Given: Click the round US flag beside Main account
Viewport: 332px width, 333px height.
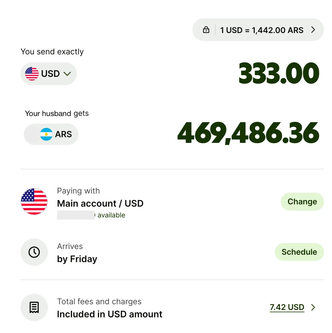Looking at the screenshot, I should (x=34, y=202).
